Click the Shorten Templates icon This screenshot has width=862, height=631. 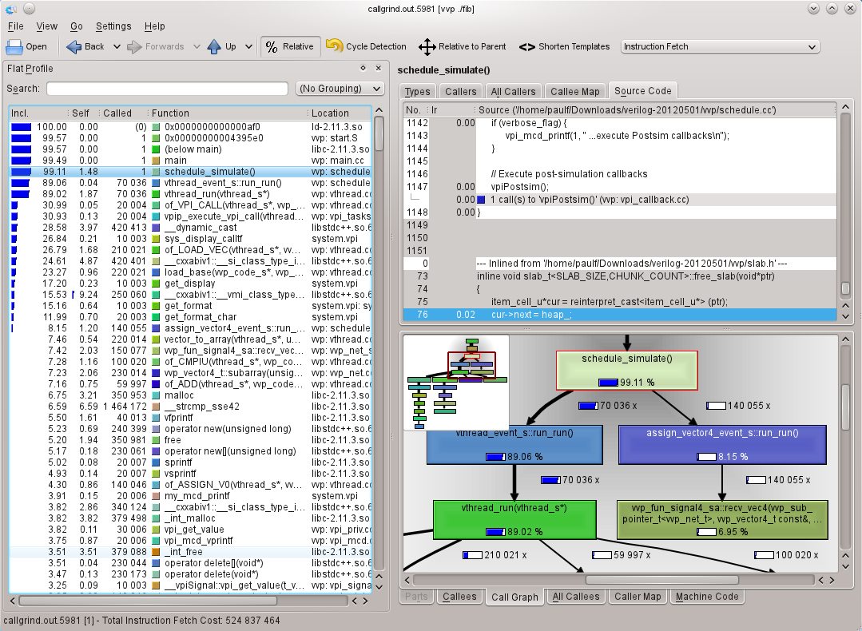[526, 46]
